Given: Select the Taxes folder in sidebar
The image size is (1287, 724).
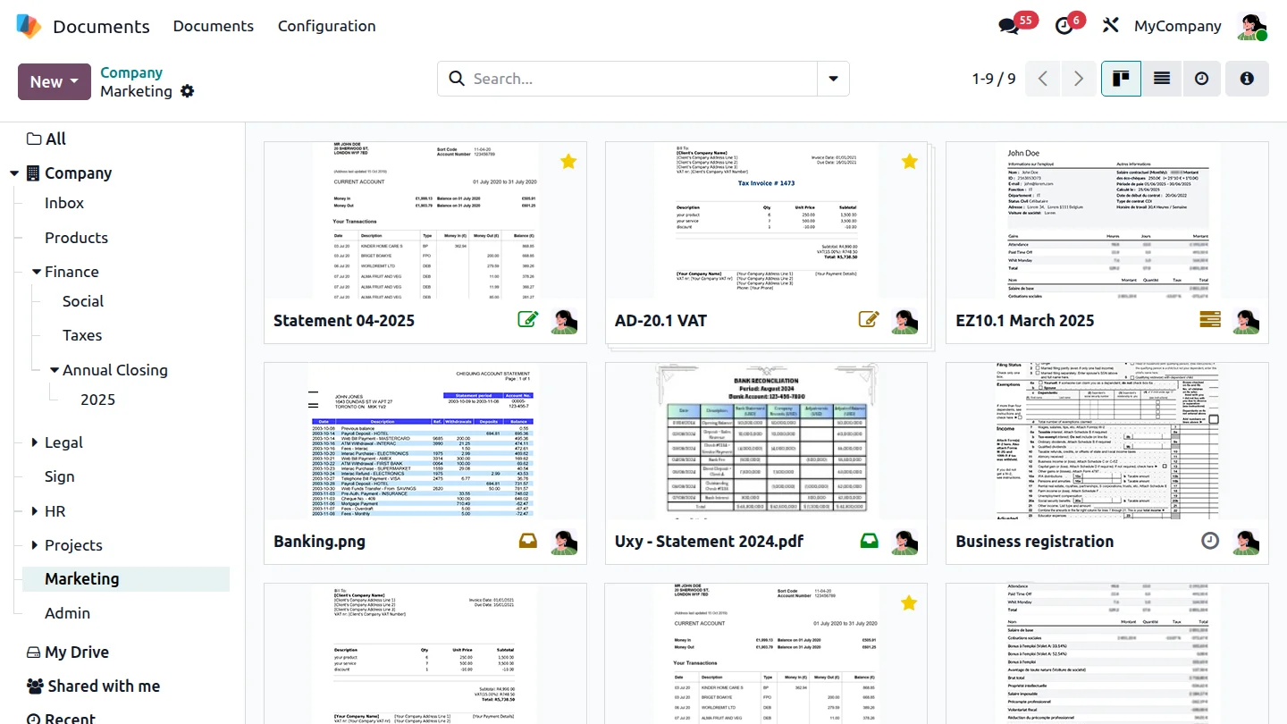Looking at the screenshot, I should tap(82, 335).
